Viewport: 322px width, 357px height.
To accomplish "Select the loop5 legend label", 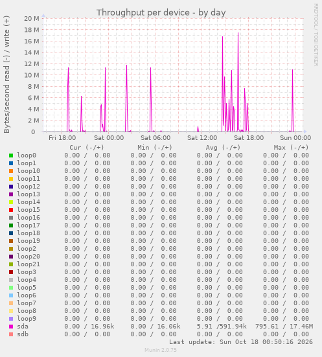I will pos(27,288).
